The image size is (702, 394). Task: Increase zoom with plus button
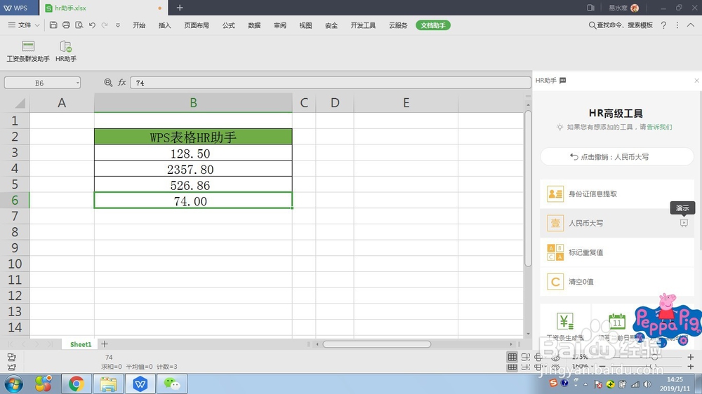click(x=690, y=357)
